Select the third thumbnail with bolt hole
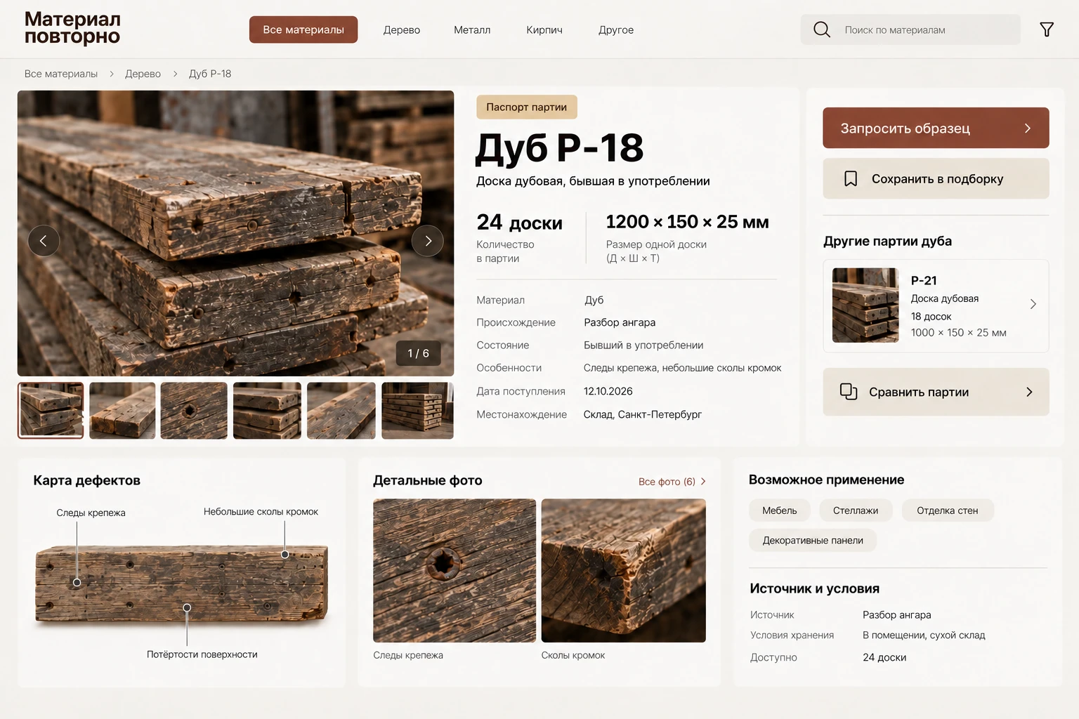The height and width of the screenshot is (719, 1079). pyautogui.click(x=194, y=411)
